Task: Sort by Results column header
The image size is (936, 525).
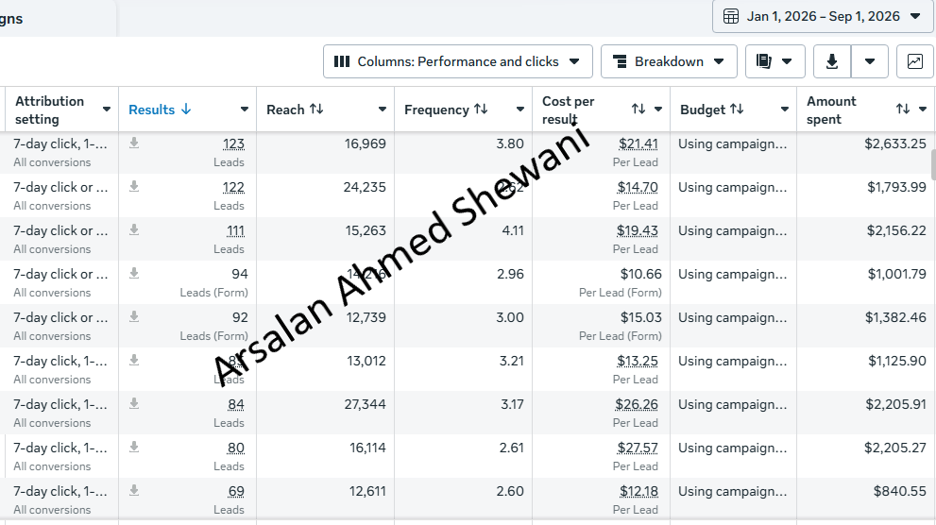Action: 160,110
